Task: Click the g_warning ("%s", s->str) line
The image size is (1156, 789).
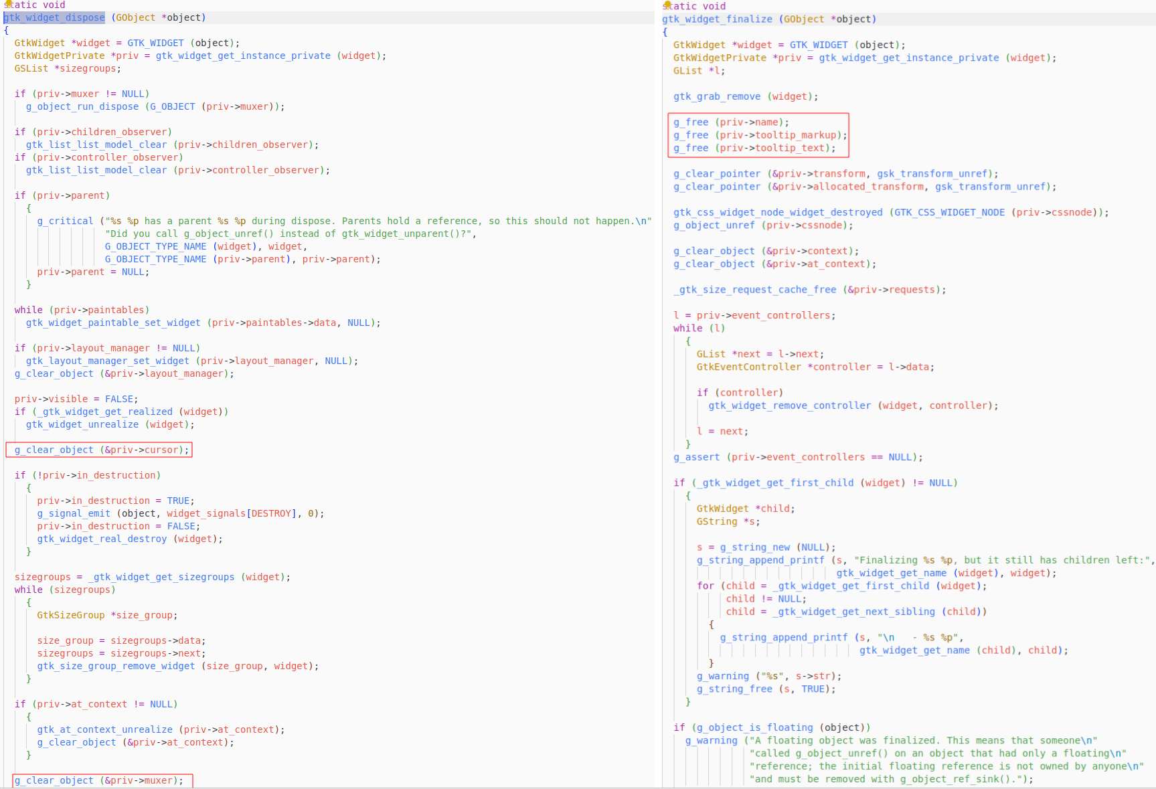Action: coord(769,676)
